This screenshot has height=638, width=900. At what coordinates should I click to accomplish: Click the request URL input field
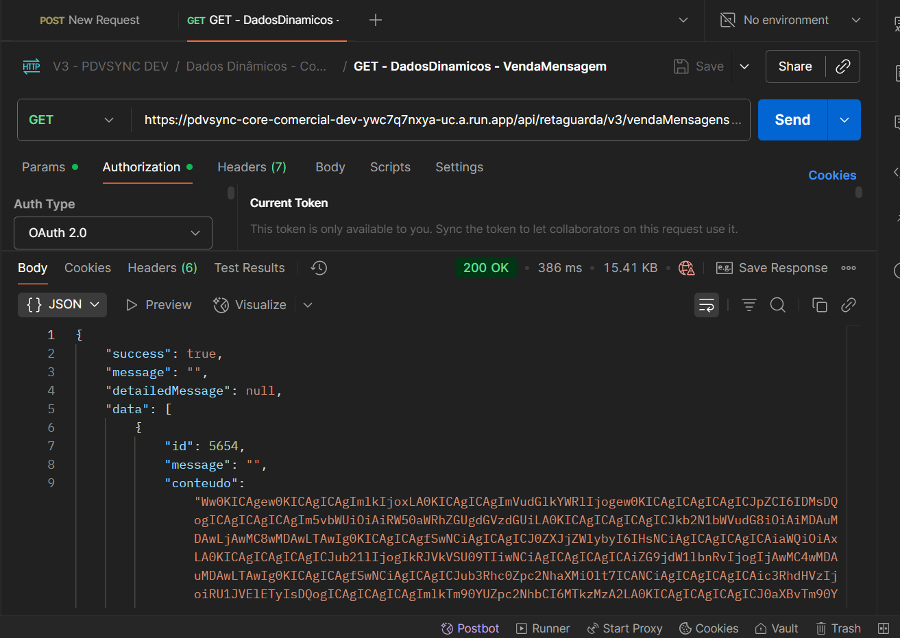439,120
